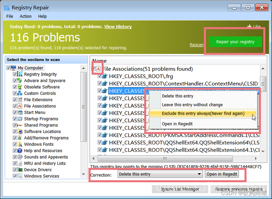Uncheck the QQShellExtension64.1 entry checkbox
Screen dimensions: 272x199
pyautogui.click(x=100, y=150)
